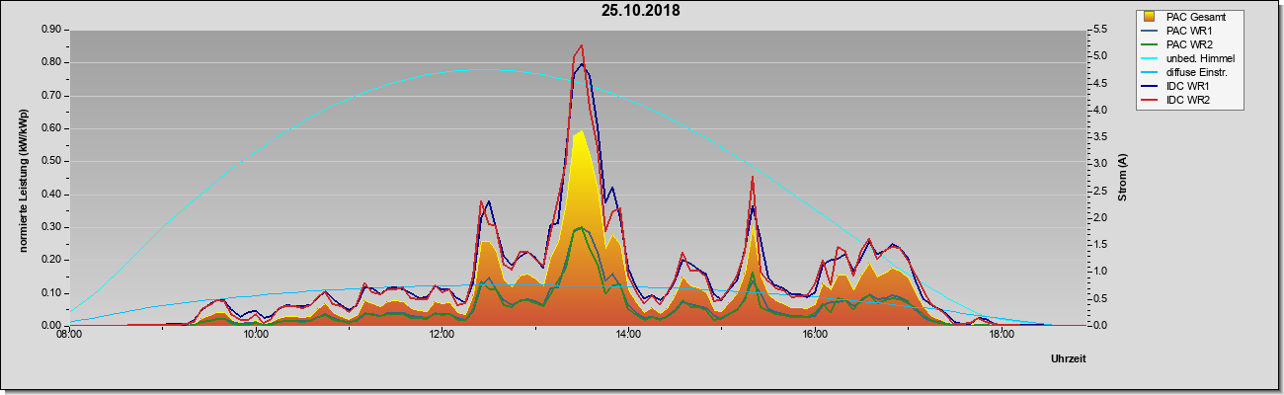The image size is (1284, 395).
Task: Click the 0.90 left axis value
Action: [x=51, y=30]
